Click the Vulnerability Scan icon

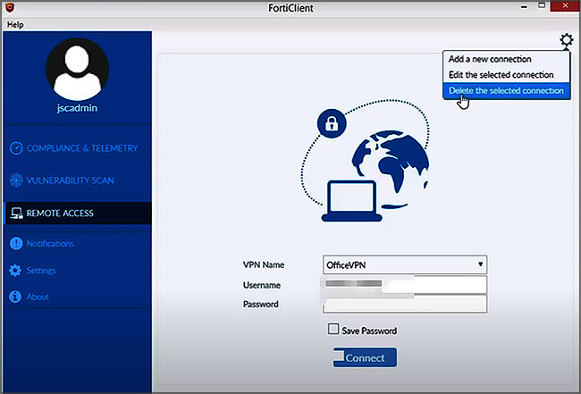click(16, 180)
